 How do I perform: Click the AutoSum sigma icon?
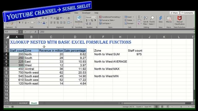pos(139,17)
